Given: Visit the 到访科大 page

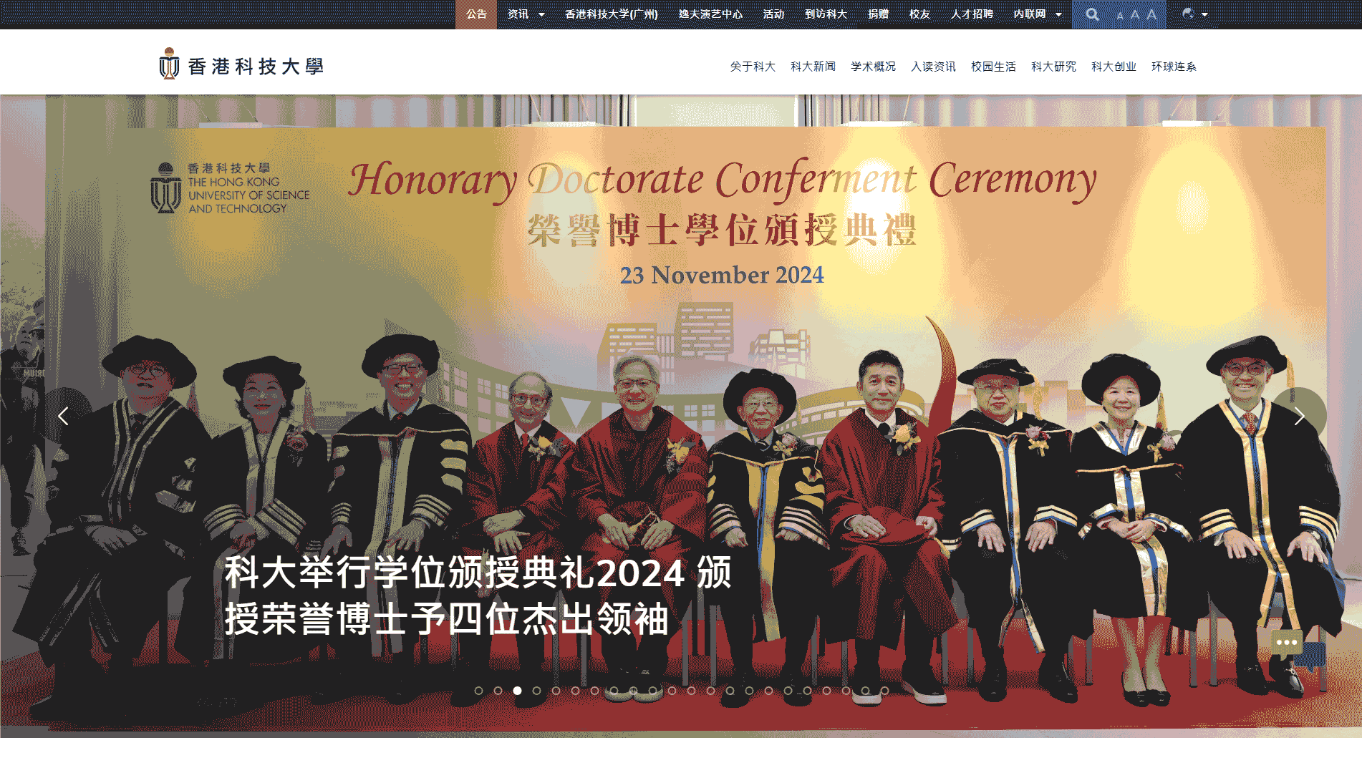Looking at the screenshot, I should [x=826, y=14].
